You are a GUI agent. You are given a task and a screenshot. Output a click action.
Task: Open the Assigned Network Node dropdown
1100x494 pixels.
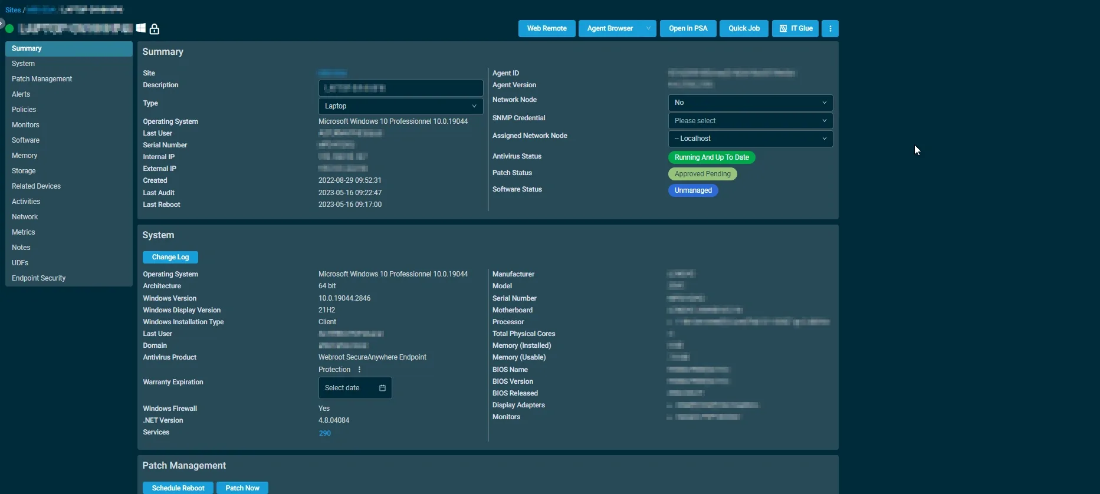[x=750, y=139]
